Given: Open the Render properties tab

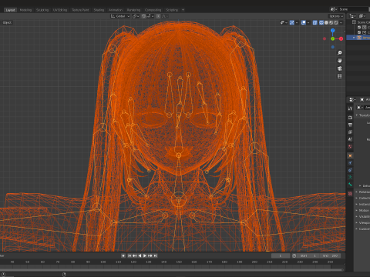Looking at the screenshot, I should (350, 118).
